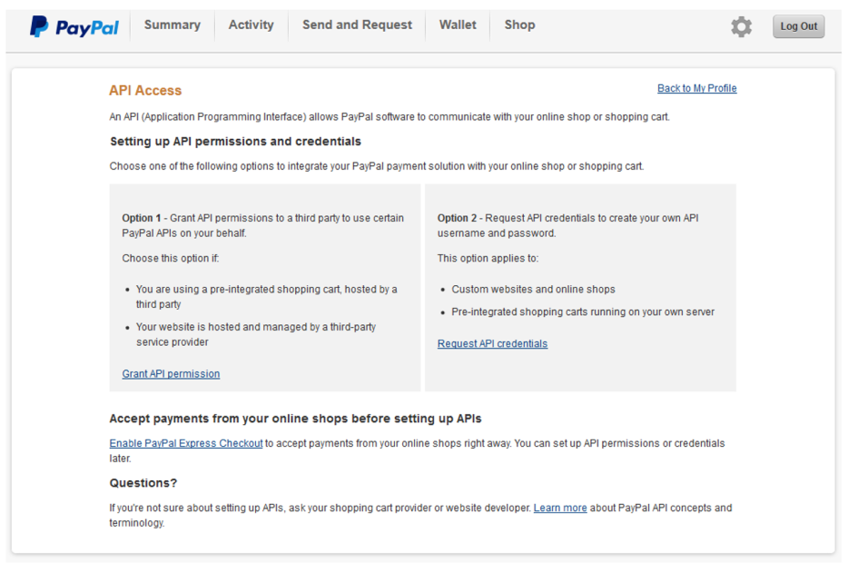Go to the Activity tab
This screenshot has width=848, height=563.
coord(251,25)
